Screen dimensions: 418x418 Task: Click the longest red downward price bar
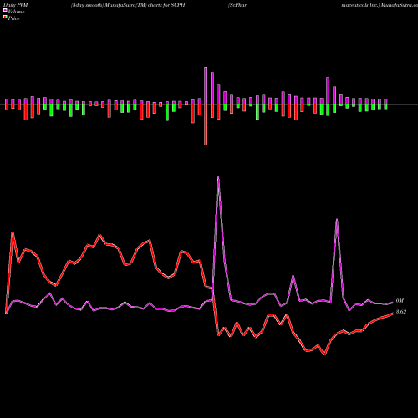[x=206, y=125]
